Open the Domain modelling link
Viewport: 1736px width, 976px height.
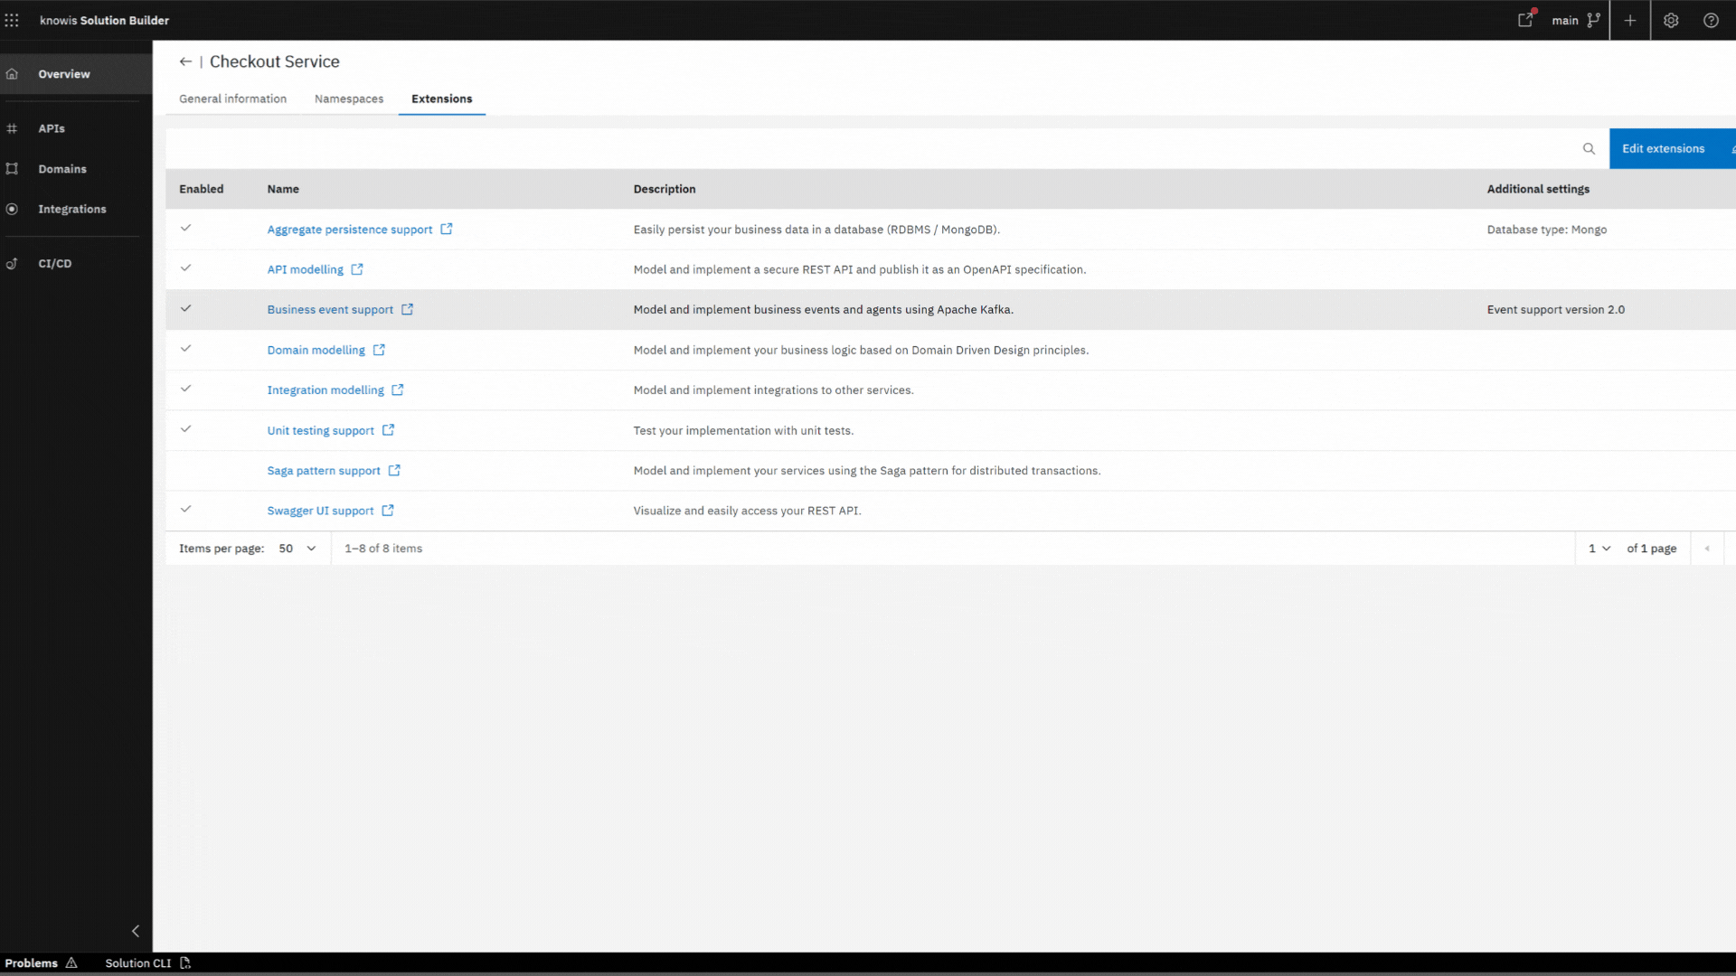coord(316,350)
